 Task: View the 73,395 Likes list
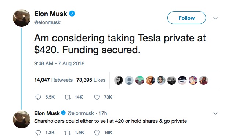[91, 80]
